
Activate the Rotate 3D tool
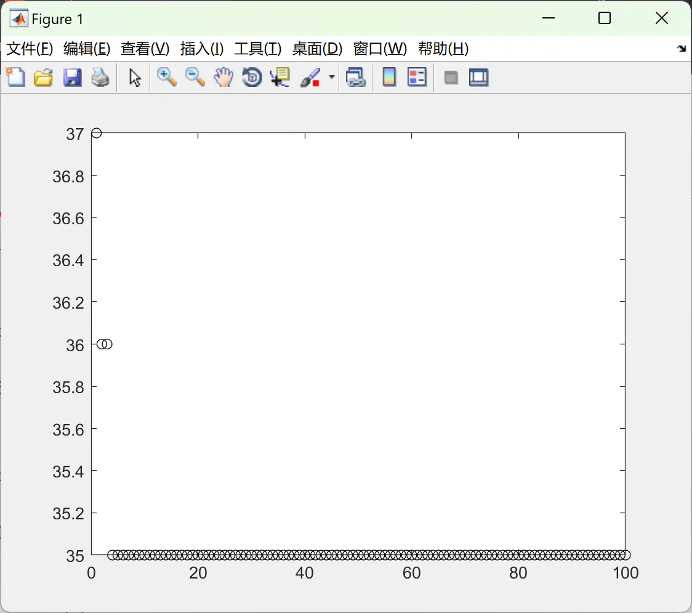pos(252,77)
